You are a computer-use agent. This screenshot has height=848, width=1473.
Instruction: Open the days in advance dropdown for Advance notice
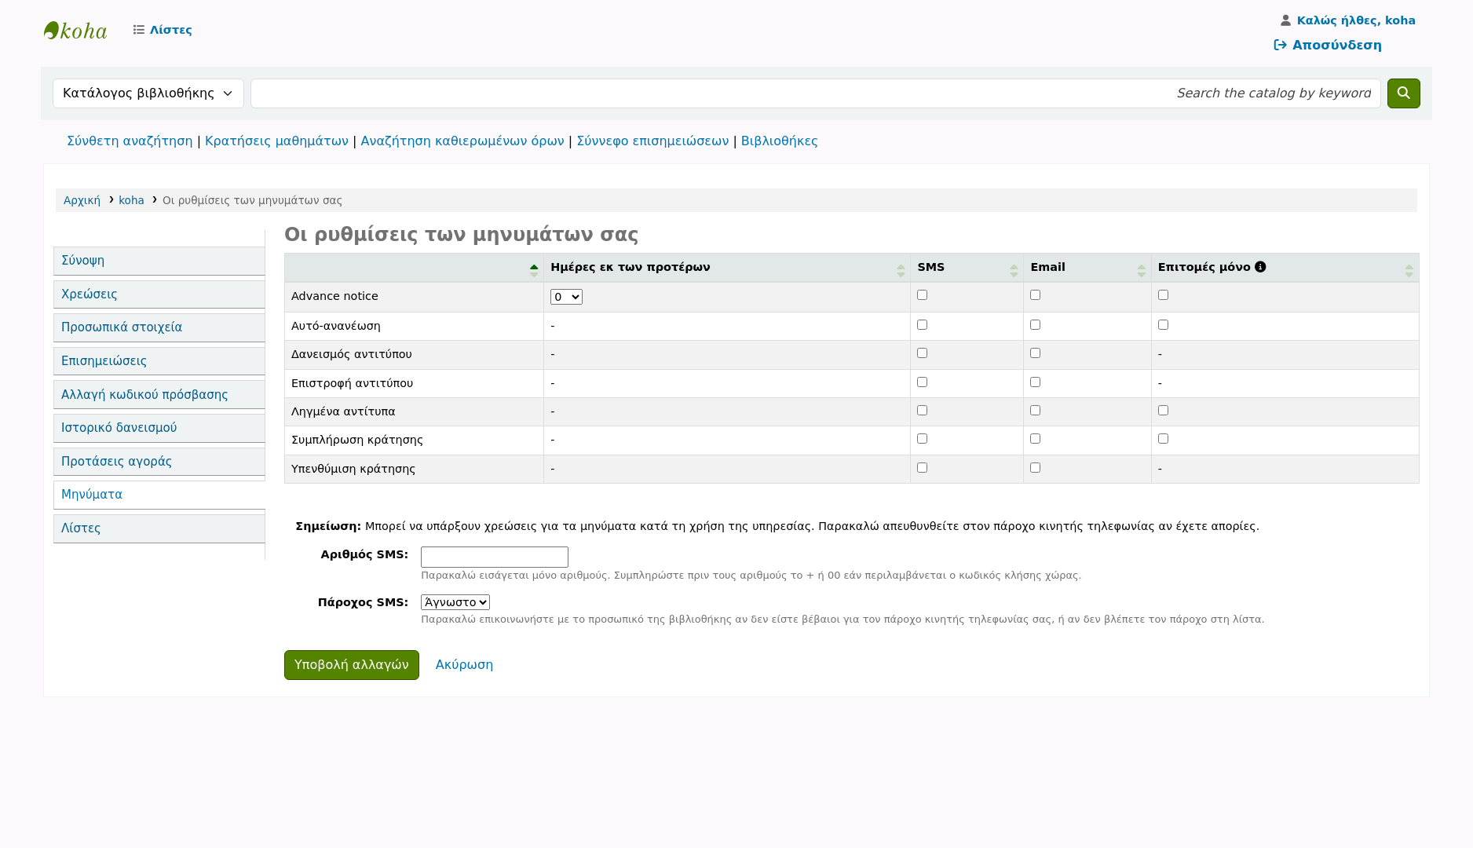click(x=566, y=297)
